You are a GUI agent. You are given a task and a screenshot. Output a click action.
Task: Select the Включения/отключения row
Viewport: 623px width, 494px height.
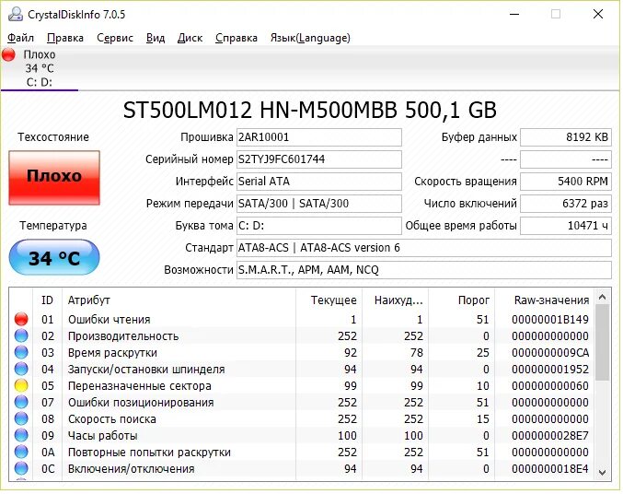tap(302, 468)
